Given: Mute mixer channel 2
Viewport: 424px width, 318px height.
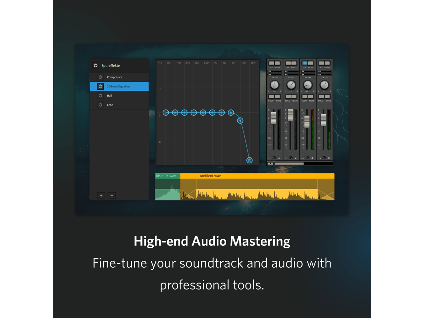Looking at the screenshot, I should (x=294, y=96).
